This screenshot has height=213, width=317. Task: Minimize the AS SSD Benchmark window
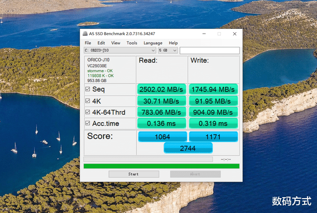click(204, 34)
